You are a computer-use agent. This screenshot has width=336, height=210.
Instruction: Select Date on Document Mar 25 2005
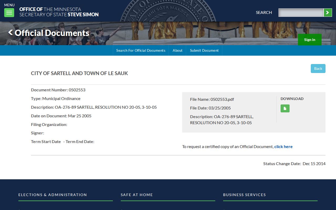[x=61, y=116]
